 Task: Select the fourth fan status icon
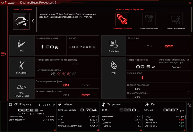click(x=69, y=73)
